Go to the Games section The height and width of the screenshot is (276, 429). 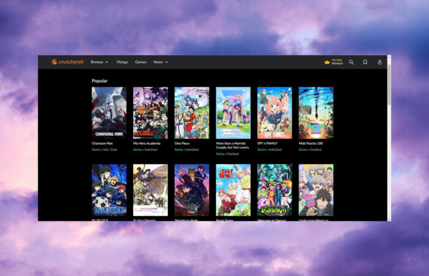coord(140,62)
